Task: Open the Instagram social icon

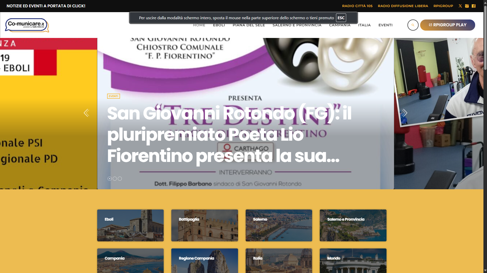Action: click(x=467, y=6)
